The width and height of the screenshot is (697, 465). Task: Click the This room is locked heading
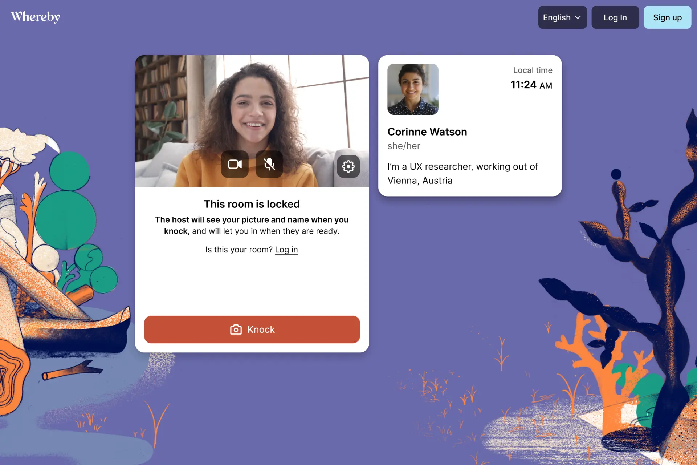(x=252, y=204)
